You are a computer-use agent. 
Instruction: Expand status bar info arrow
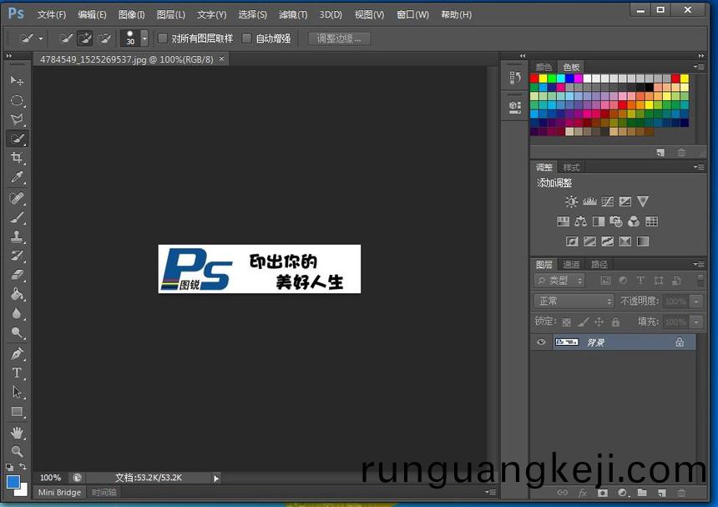(x=216, y=478)
